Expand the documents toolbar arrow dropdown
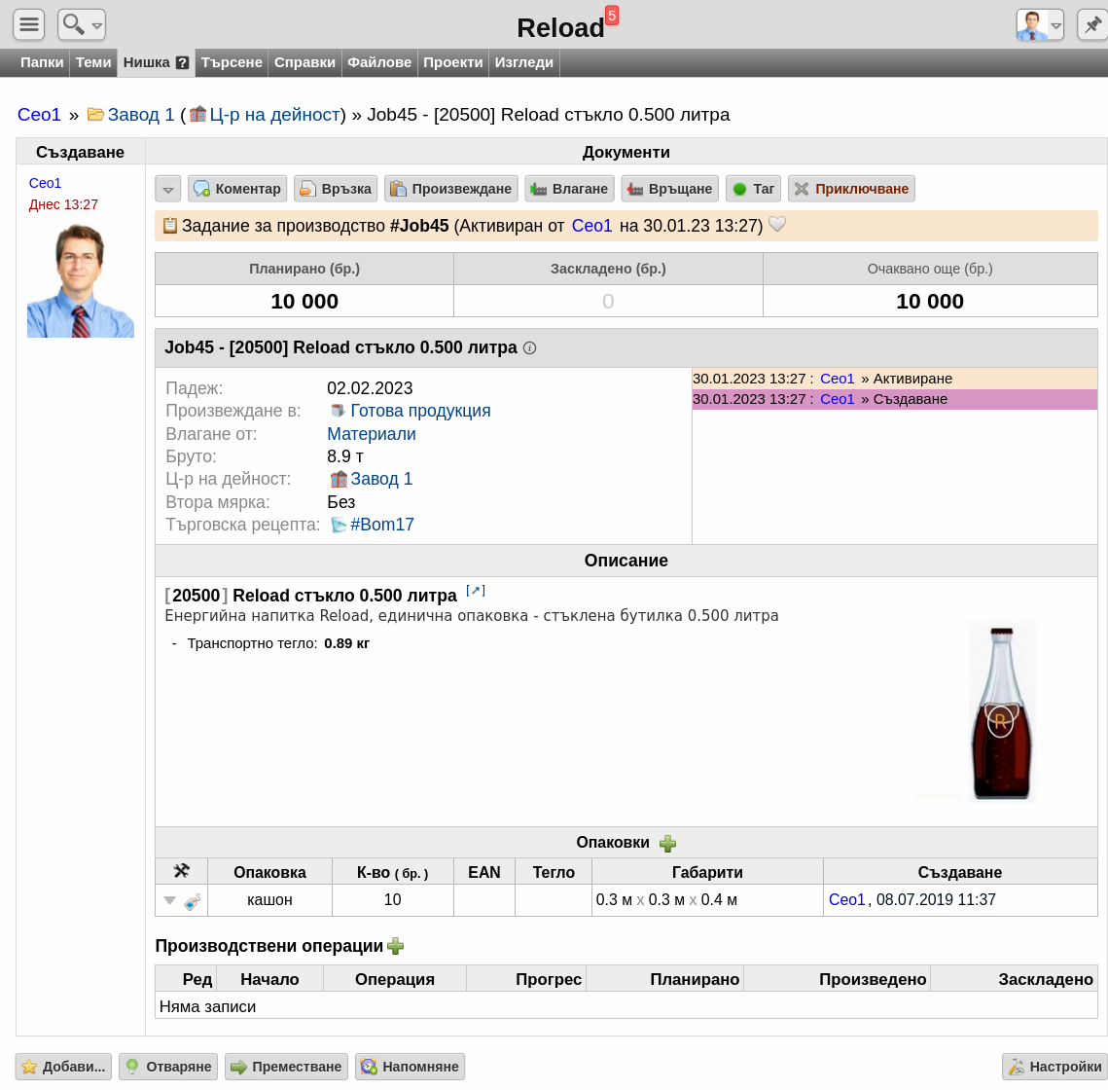The height and width of the screenshot is (1090, 1108). [168, 189]
